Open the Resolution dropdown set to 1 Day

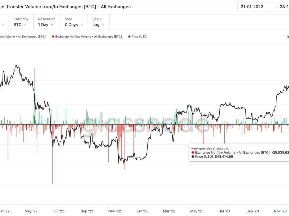point(45,24)
